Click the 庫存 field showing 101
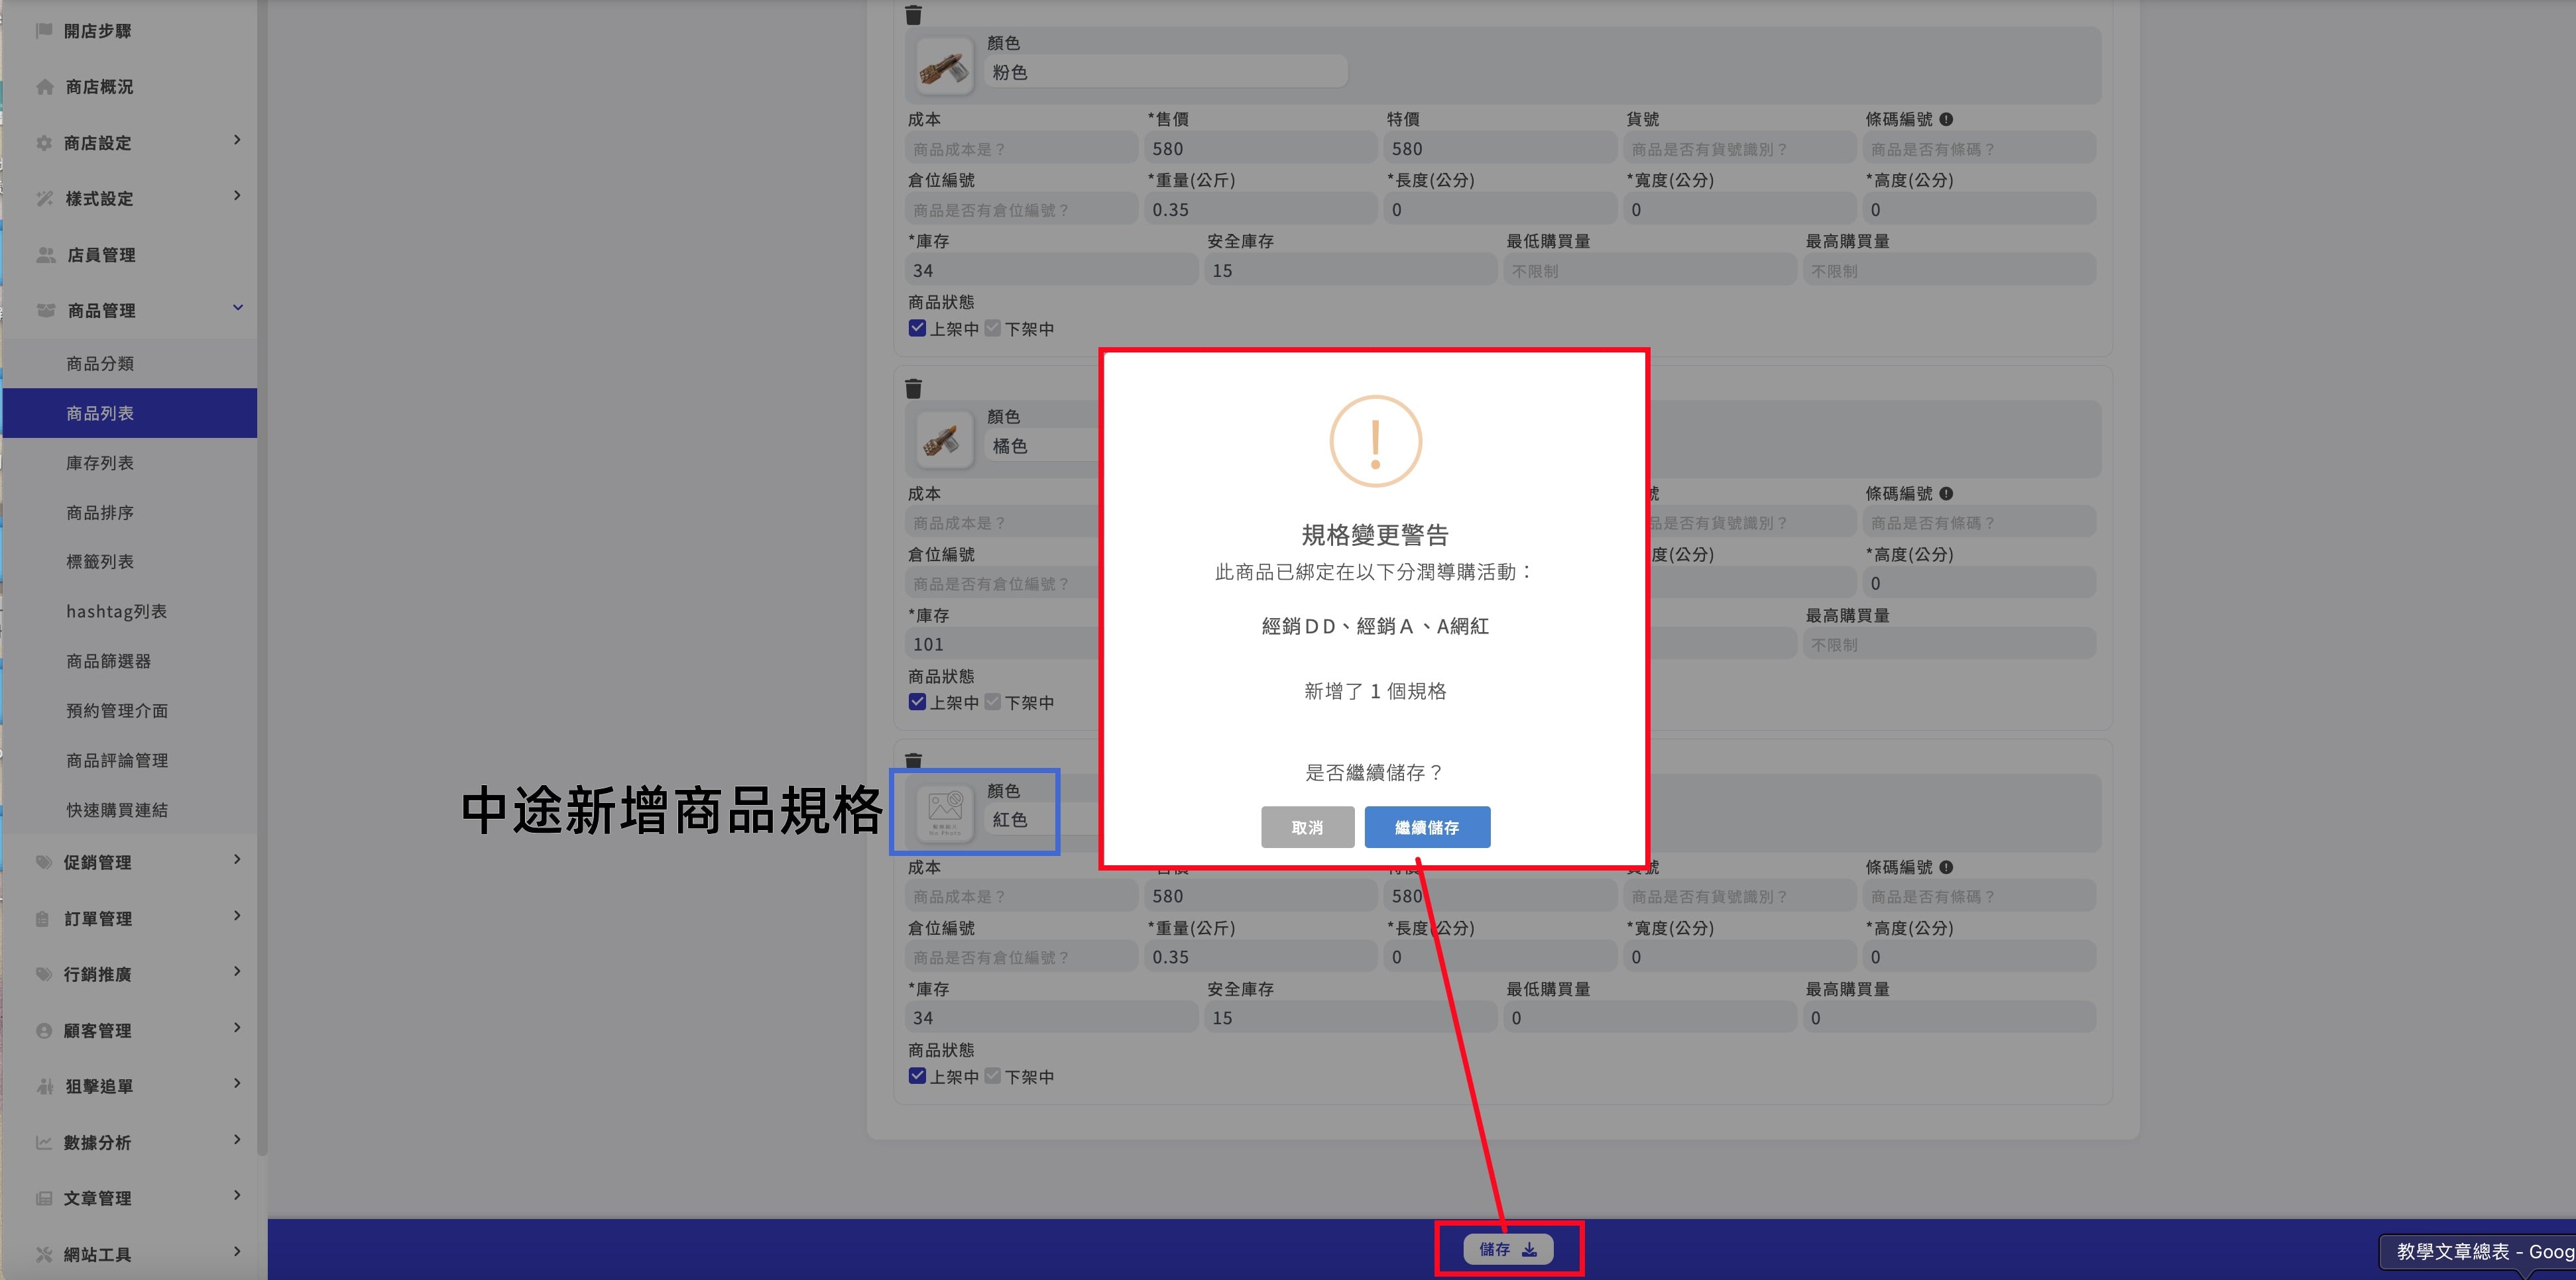This screenshot has width=2576, height=1280. tap(1003, 645)
